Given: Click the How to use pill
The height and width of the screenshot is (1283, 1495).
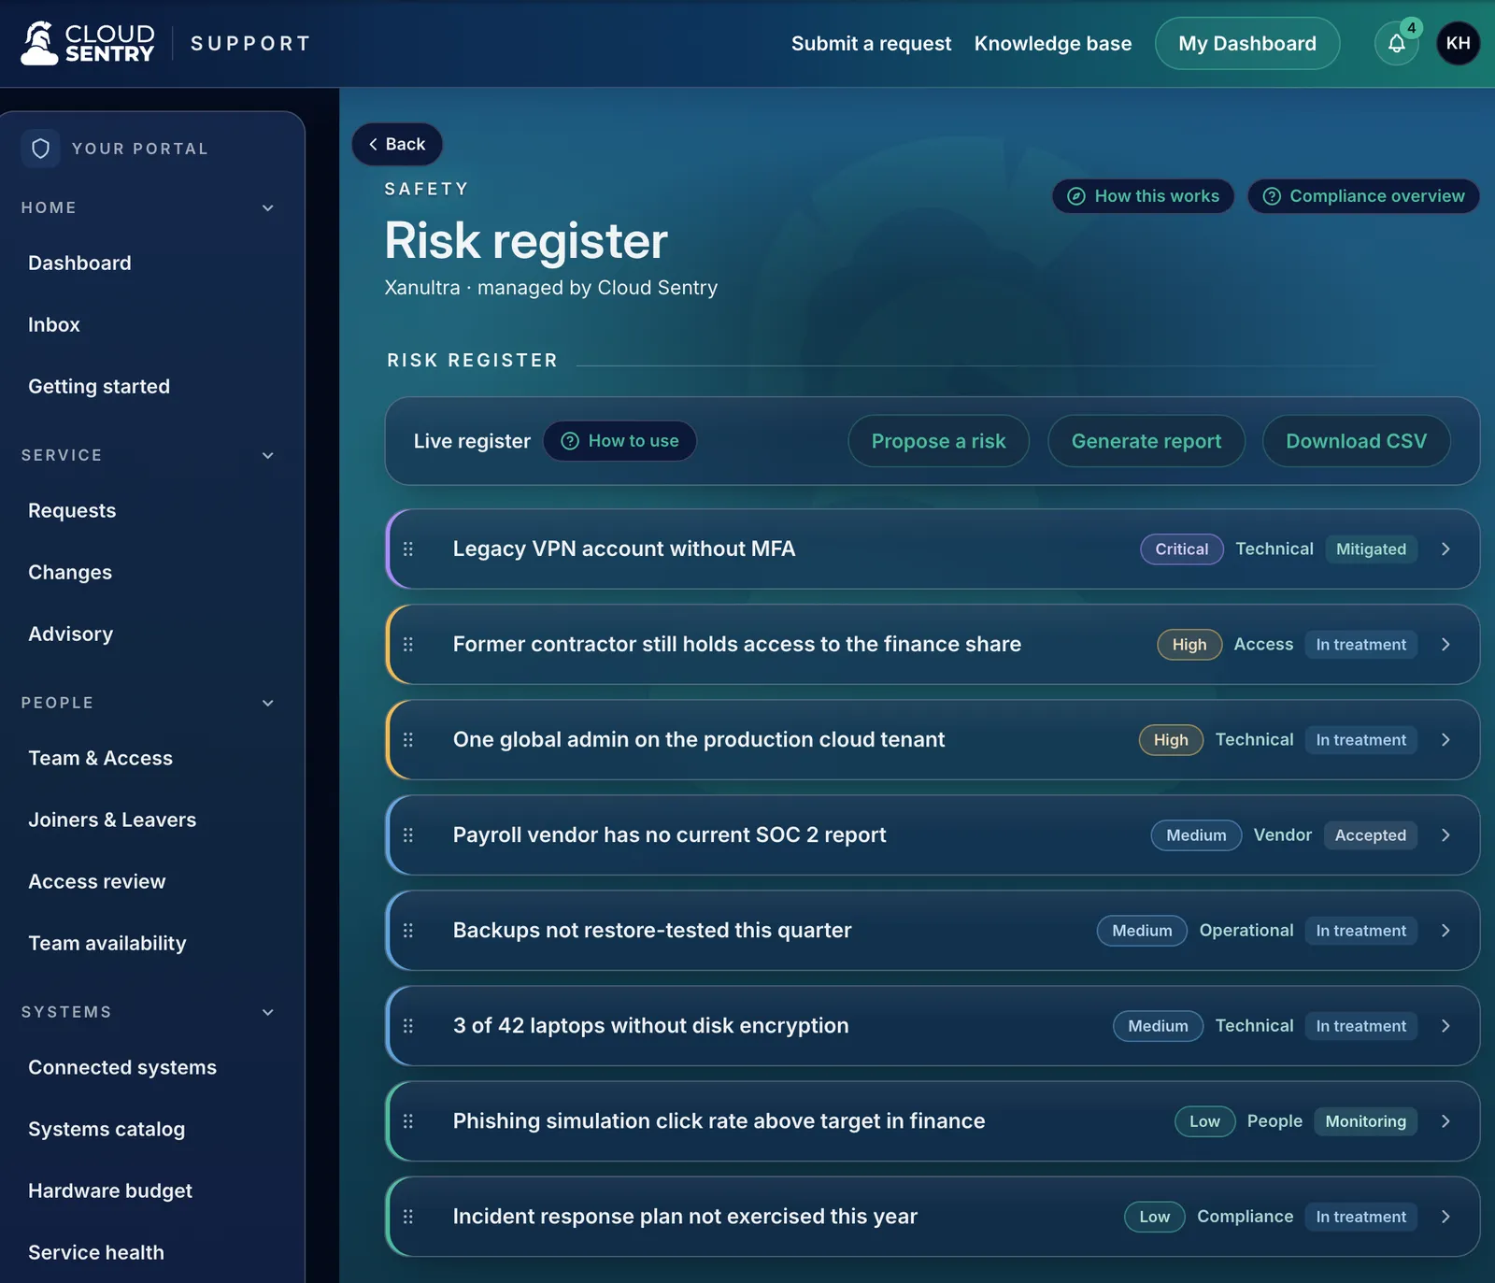Looking at the screenshot, I should click(x=619, y=441).
